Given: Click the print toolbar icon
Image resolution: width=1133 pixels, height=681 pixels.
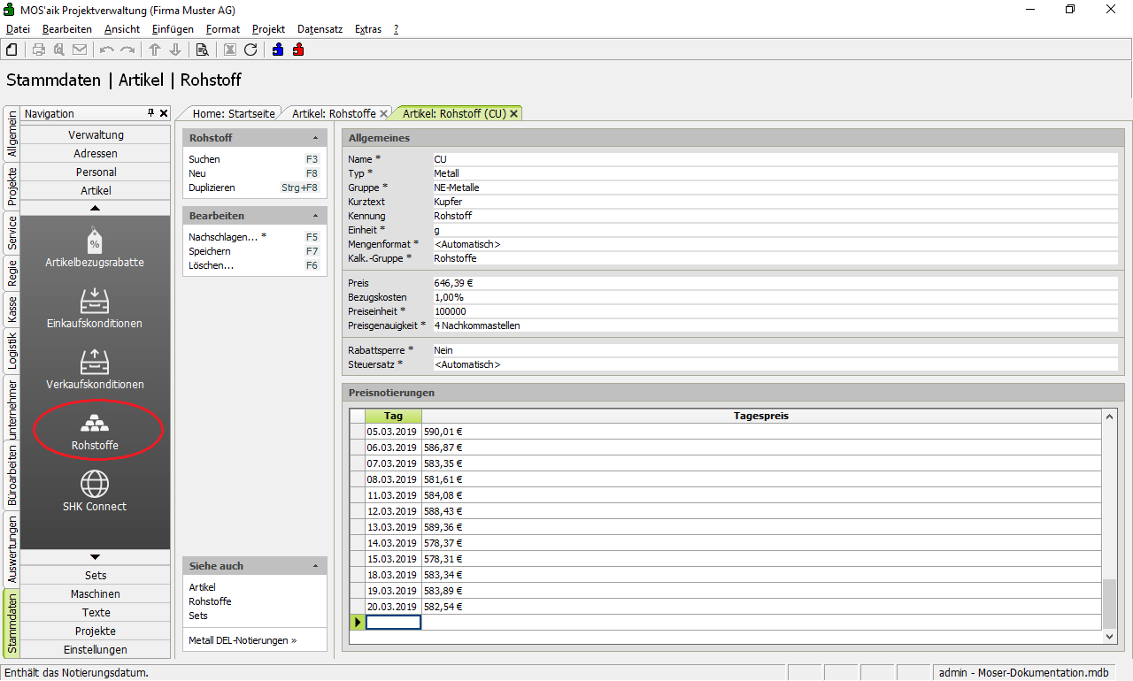Looking at the screenshot, I should (x=39, y=50).
